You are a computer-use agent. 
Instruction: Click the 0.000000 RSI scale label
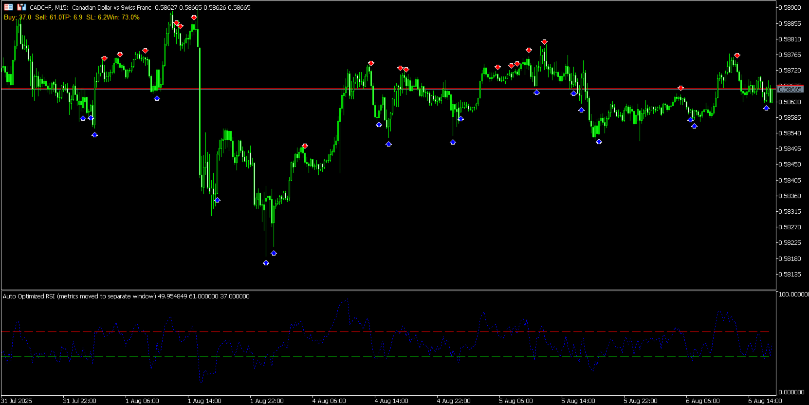point(791,392)
